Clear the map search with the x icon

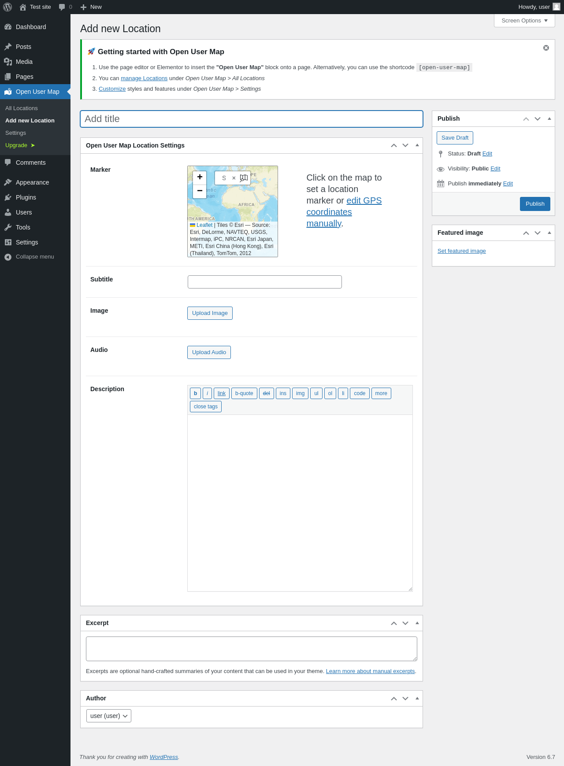point(234,178)
